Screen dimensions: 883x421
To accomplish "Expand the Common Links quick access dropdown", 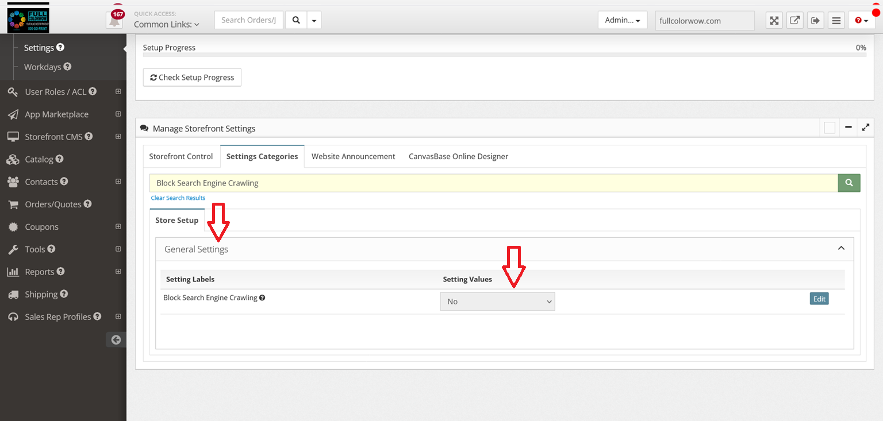I will pyautogui.click(x=167, y=25).
